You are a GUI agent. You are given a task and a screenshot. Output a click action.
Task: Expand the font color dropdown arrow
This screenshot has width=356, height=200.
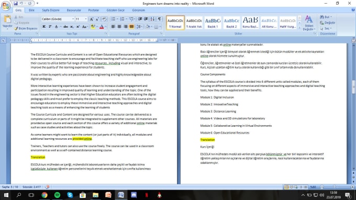tap(106, 27)
